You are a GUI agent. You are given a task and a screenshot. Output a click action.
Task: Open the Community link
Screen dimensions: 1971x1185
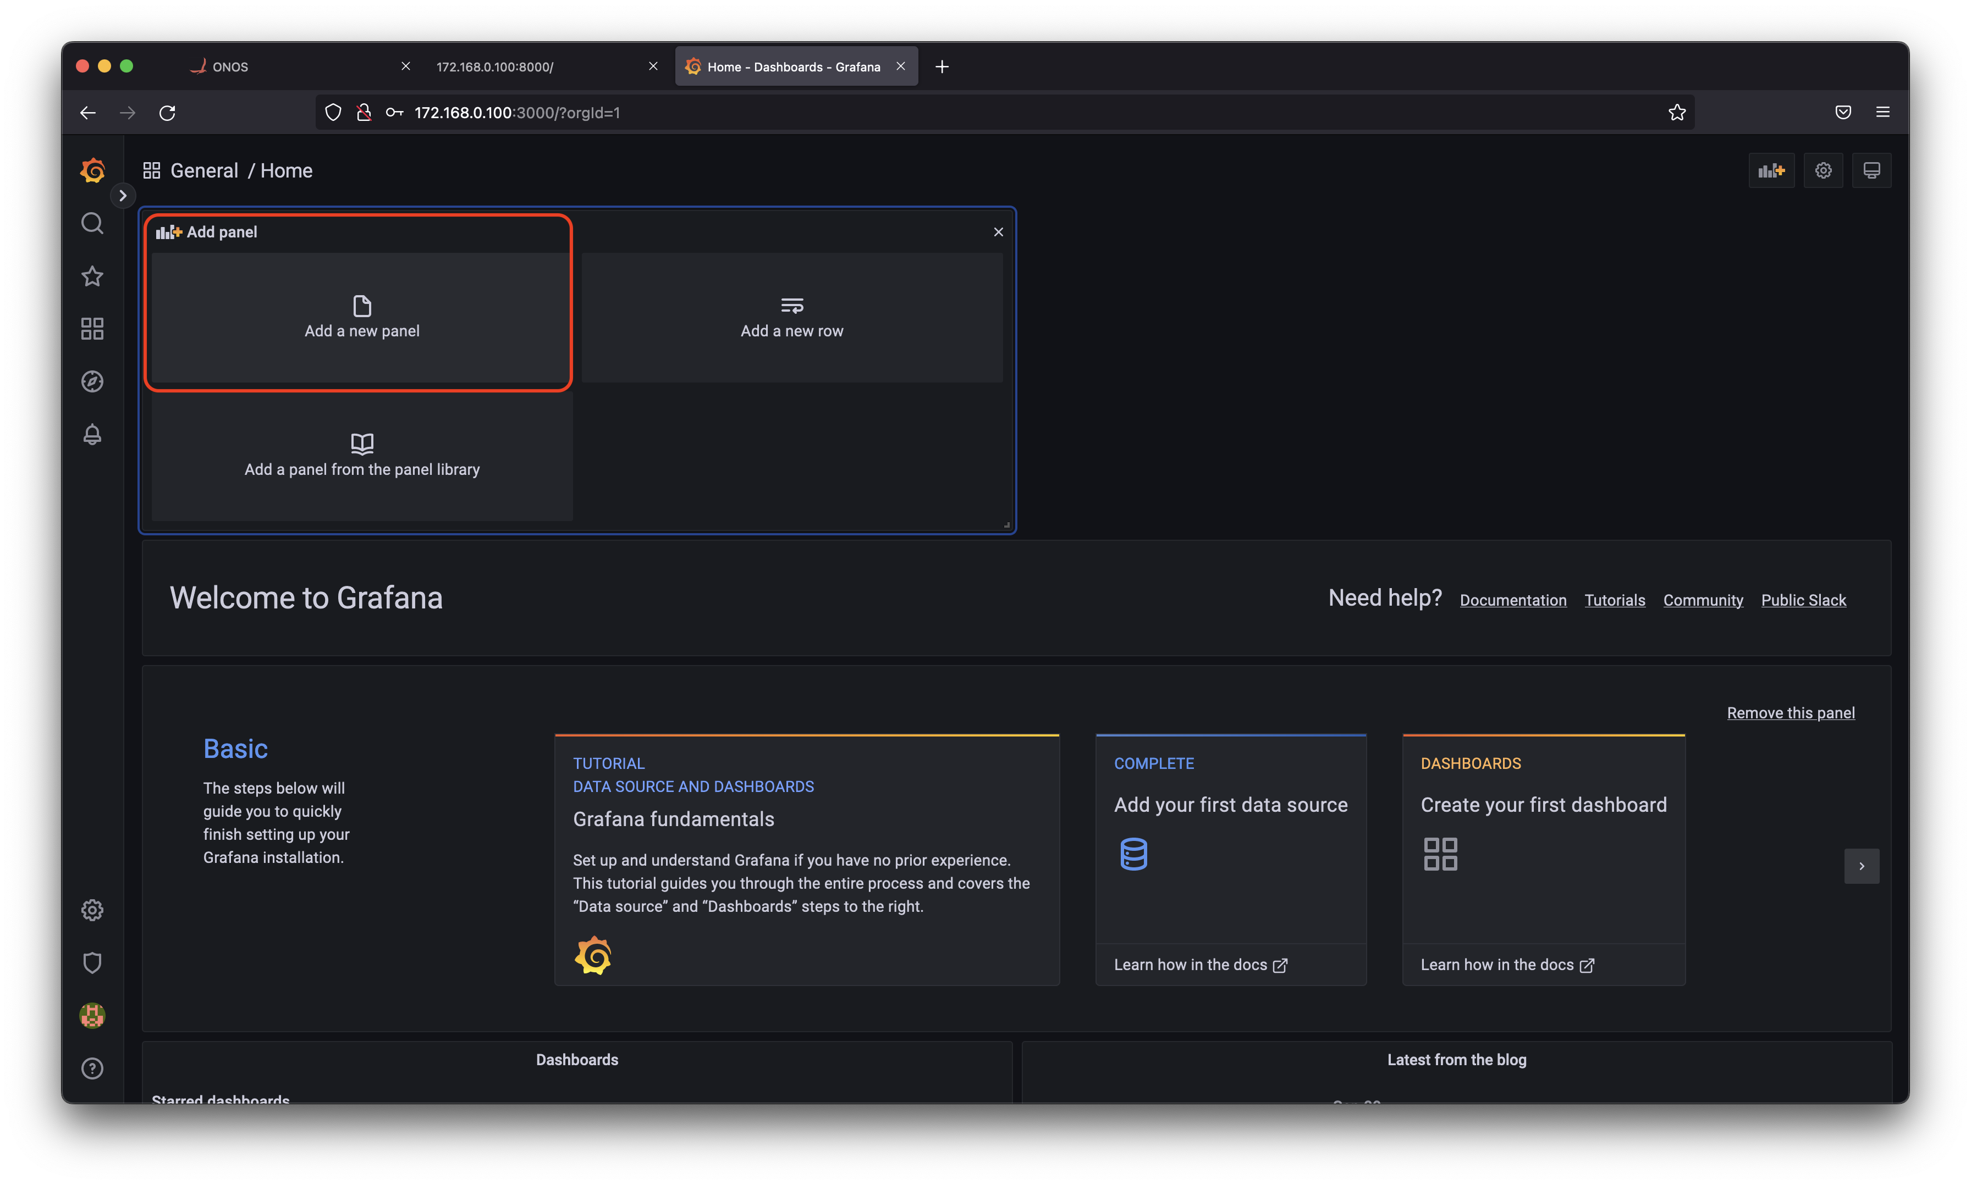click(1703, 600)
